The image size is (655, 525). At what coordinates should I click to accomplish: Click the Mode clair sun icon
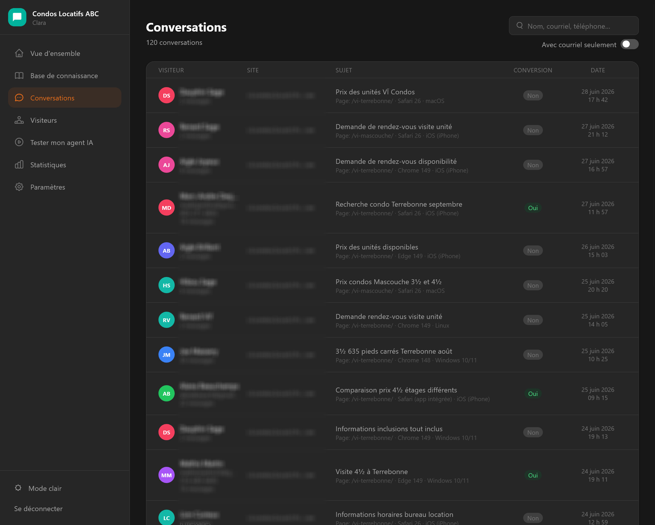point(18,488)
